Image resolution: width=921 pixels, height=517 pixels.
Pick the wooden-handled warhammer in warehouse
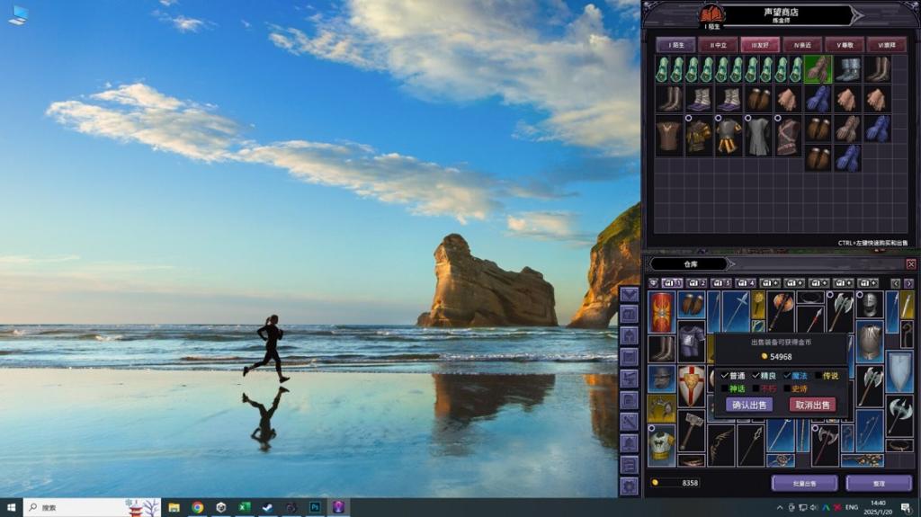point(692,430)
